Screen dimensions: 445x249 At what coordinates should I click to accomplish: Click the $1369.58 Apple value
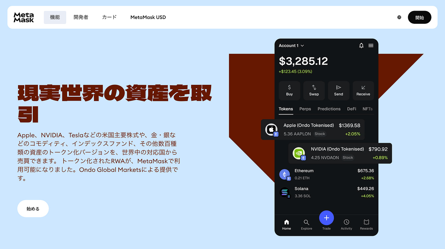[x=350, y=125]
